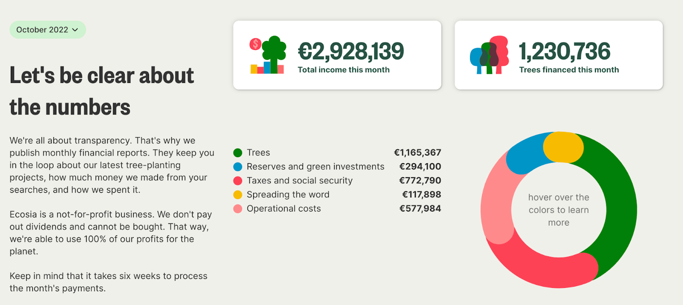The height and width of the screenshot is (305, 683).
Task: Click the Trees amount €1,165,367
Action: pos(417,152)
